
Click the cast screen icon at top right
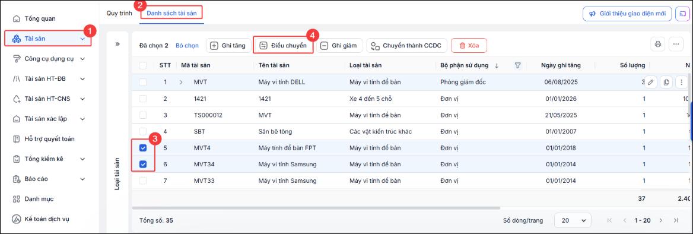[684, 14]
